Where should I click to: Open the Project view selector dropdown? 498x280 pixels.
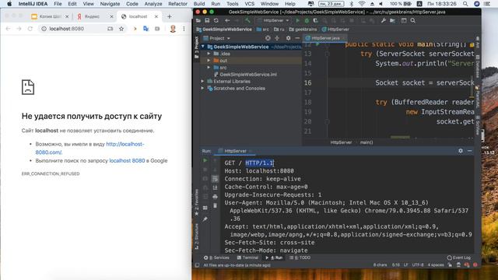[217, 38]
